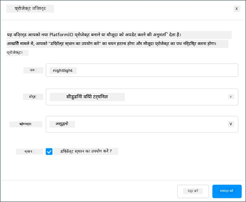The image size is (246, 202).
Task: Click the प्रोजेक्ट विज़ार्ड dialog title
Action: pos(30,9)
